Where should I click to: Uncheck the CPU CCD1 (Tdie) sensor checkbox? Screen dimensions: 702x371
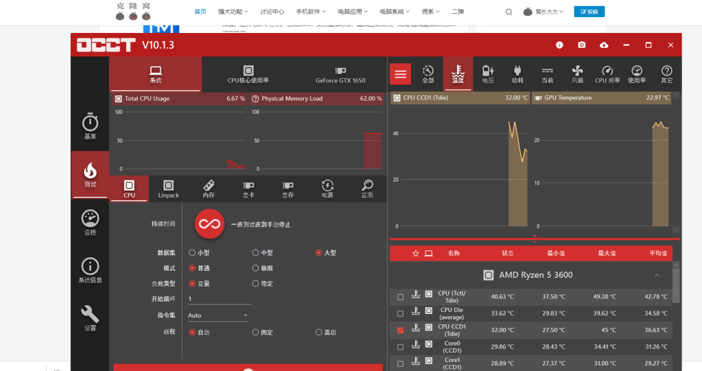400,331
